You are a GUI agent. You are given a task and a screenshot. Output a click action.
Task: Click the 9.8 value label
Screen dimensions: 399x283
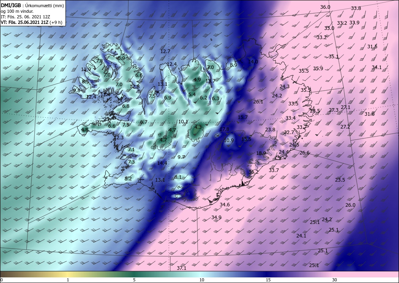(x=76, y=91)
